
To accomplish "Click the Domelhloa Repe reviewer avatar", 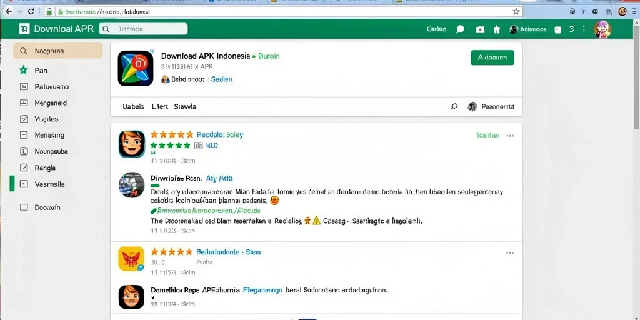I will click(131, 297).
